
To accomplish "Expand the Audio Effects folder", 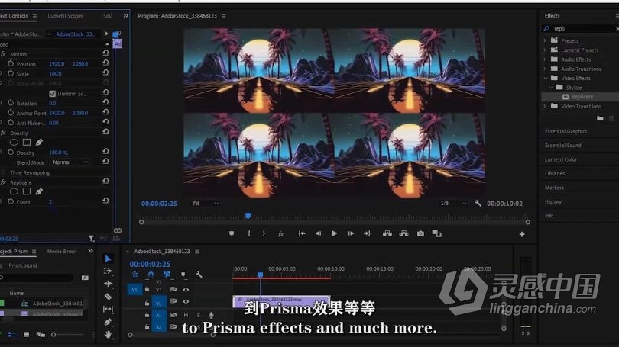I will click(545, 59).
